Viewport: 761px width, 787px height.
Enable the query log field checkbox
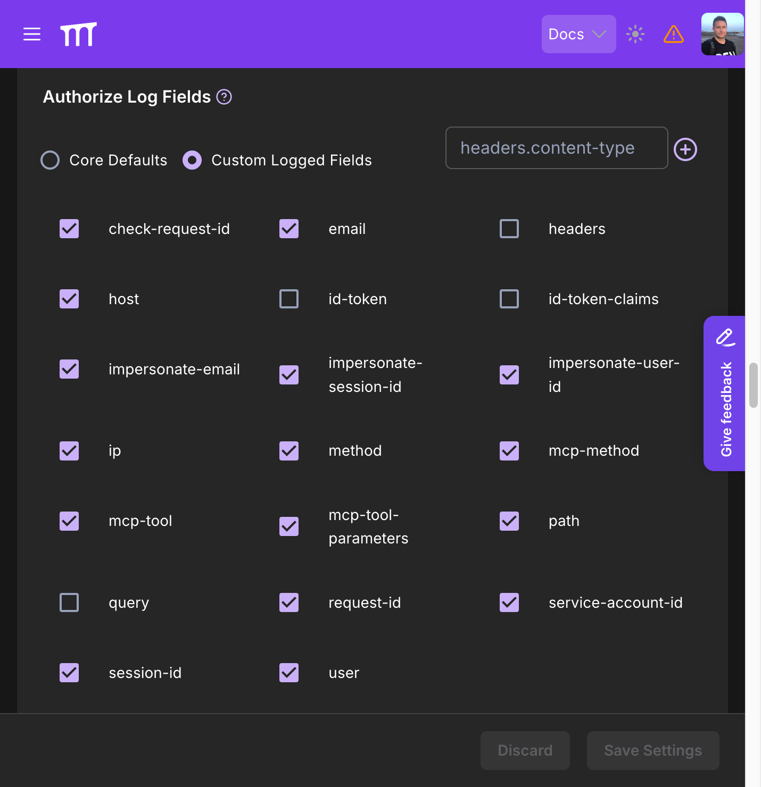tap(69, 602)
